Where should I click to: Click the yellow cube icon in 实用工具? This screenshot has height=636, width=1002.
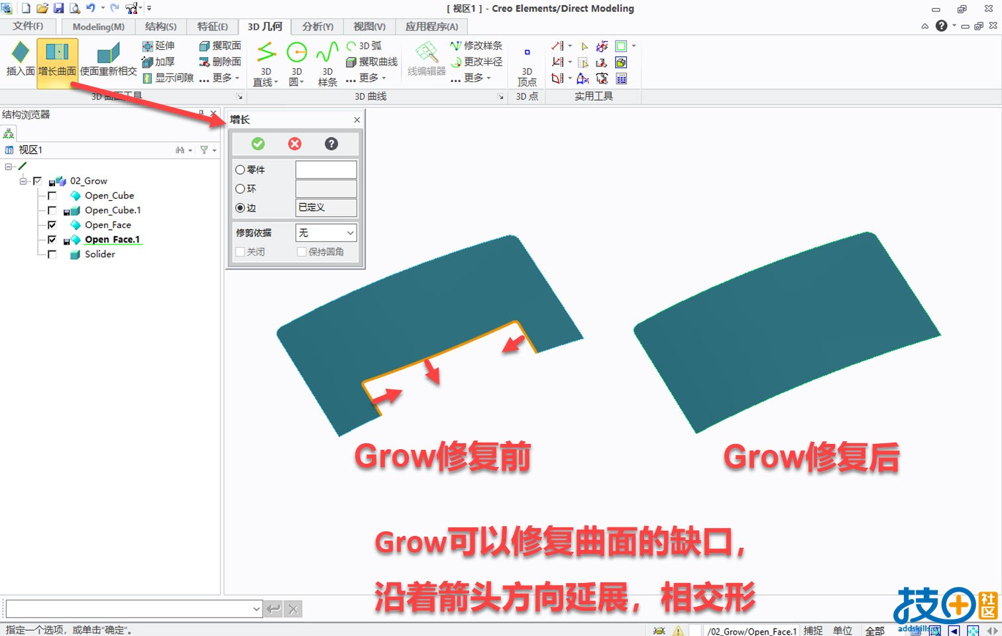pyautogui.click(x=621, y=62)
